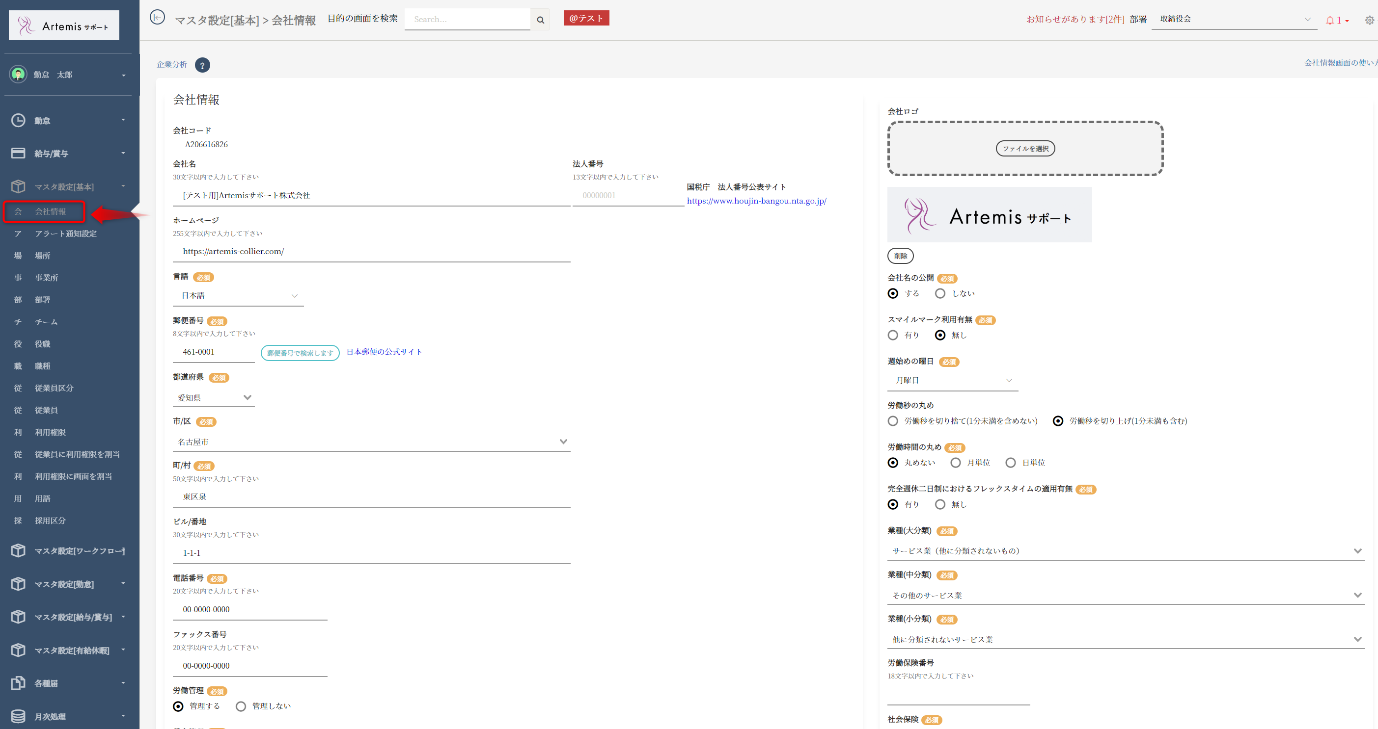Go to 従業員区分 in sidebar menu
Viewport: 1378px width, 729px height.
tap(54, 388)
